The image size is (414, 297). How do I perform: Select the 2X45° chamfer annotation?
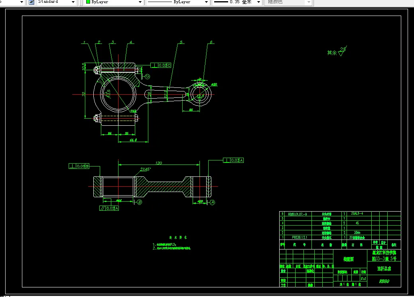(146, 169)
